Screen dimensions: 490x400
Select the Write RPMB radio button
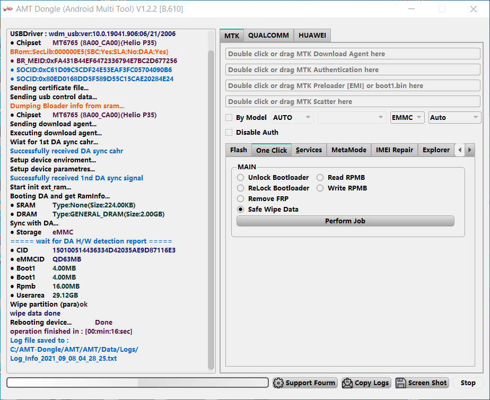point(320,188)
